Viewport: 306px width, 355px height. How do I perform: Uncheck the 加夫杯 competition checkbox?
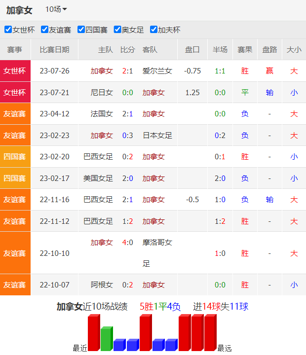pyautogui.click(x=153, y=30)
